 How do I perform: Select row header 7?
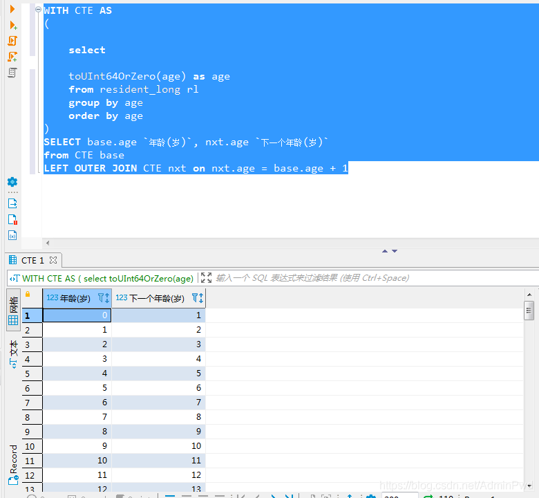(x=32, y=403)
